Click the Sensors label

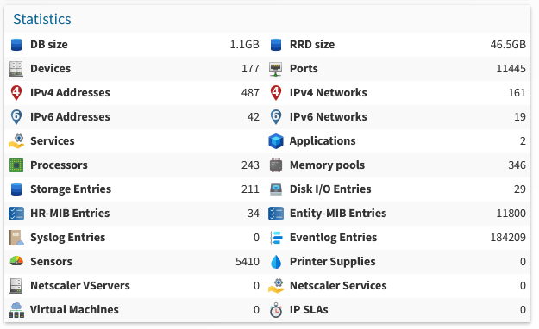pyautogui.click(x=51, y=262)
